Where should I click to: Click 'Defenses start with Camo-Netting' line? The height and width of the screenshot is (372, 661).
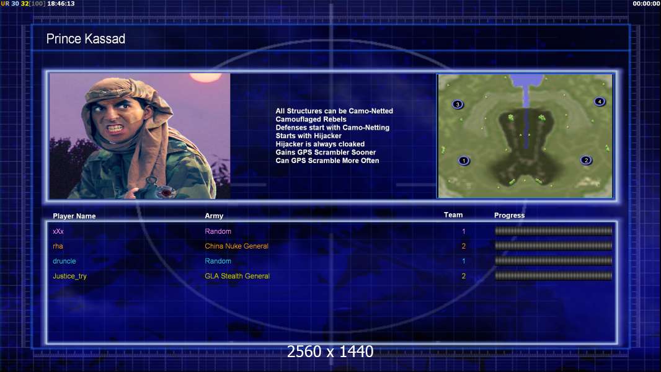coord(332,127)
